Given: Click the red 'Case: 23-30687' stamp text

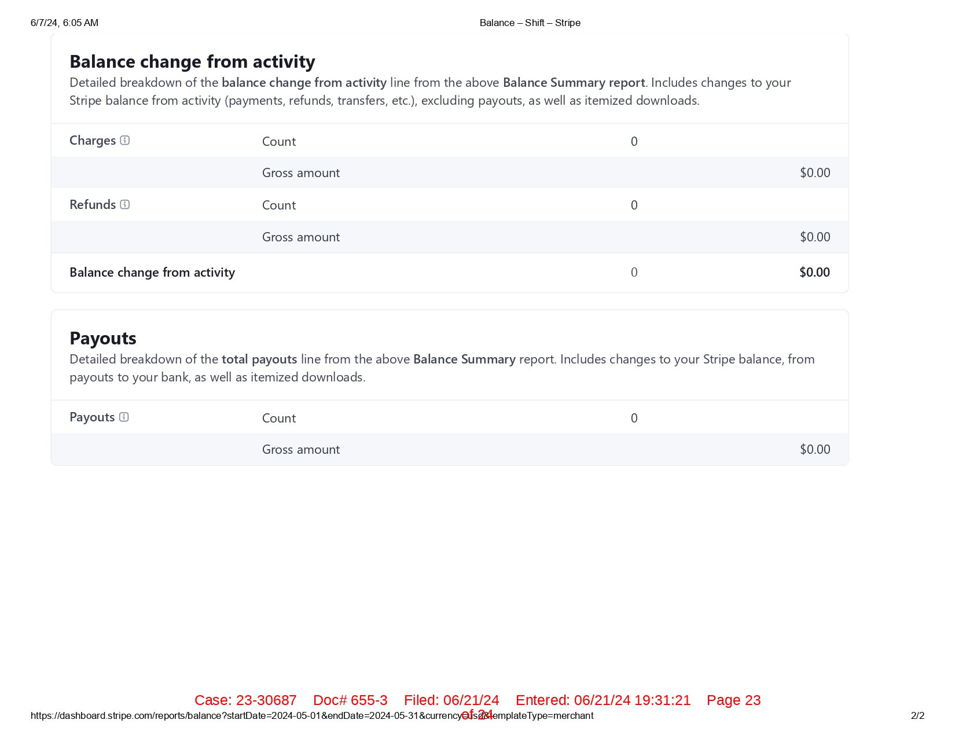Looking at the screenshot, I should click(x=245, y=700).
